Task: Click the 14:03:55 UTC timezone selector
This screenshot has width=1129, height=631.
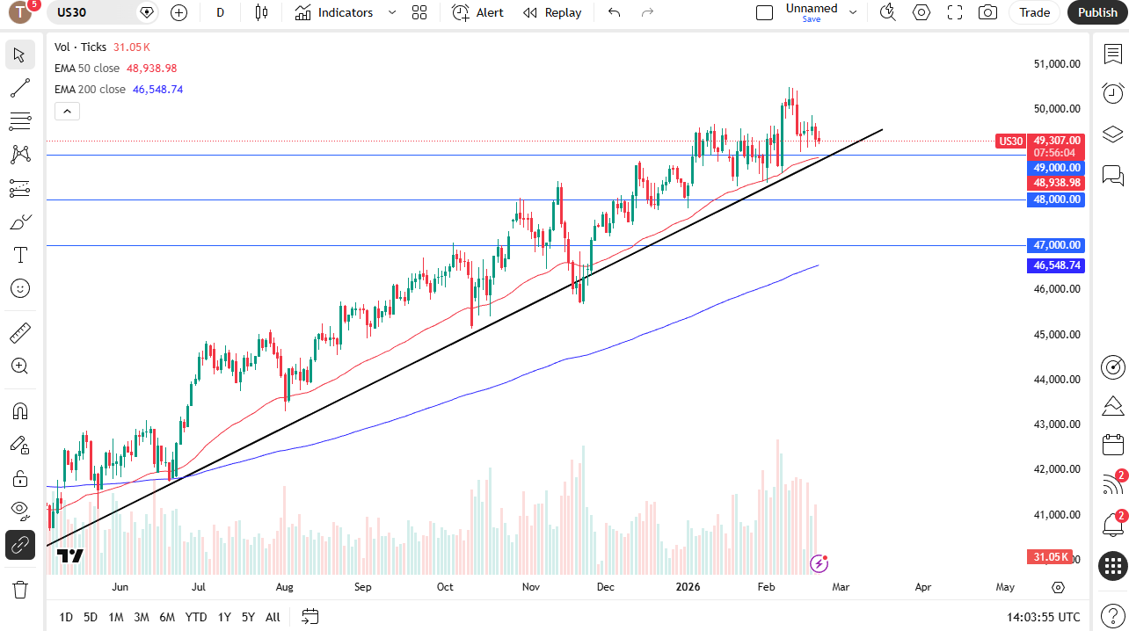Action: pos(1044,617)
